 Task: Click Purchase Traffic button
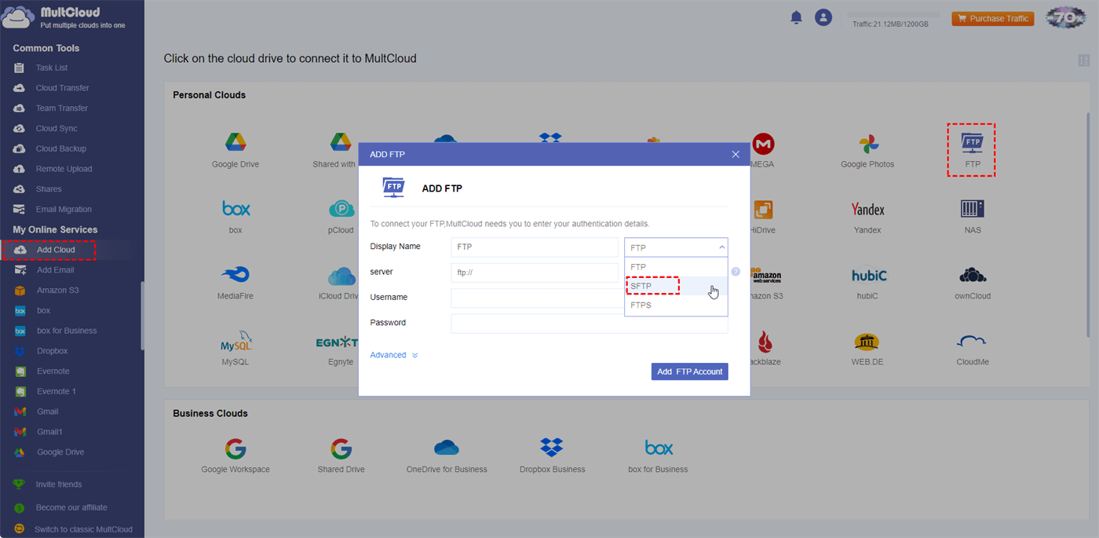(992, 18)
